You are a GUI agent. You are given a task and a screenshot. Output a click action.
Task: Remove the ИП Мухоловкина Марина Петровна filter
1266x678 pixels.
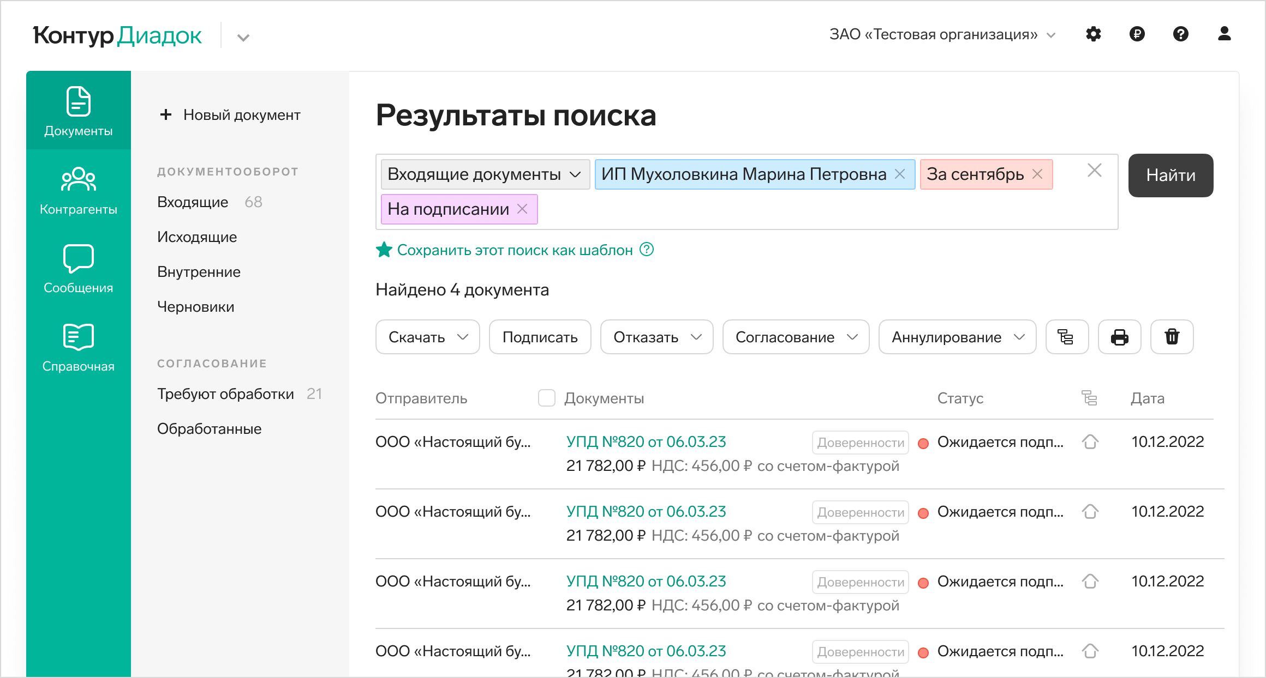(900, 174)
